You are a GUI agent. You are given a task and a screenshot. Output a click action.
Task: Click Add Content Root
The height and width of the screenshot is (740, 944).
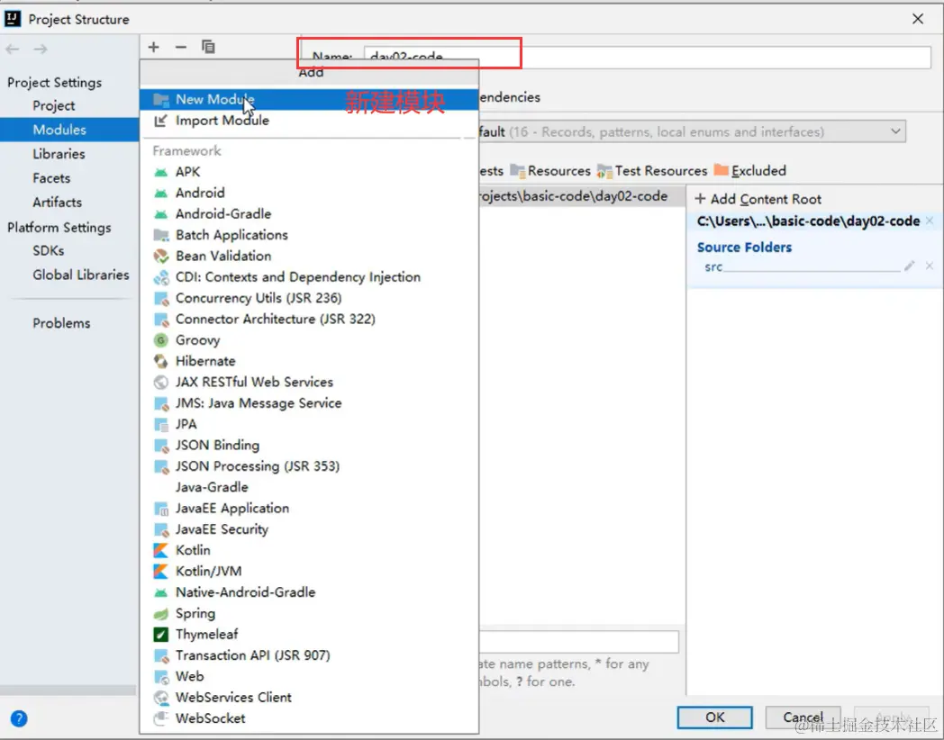pyautogui.click(x=758, y=199)
